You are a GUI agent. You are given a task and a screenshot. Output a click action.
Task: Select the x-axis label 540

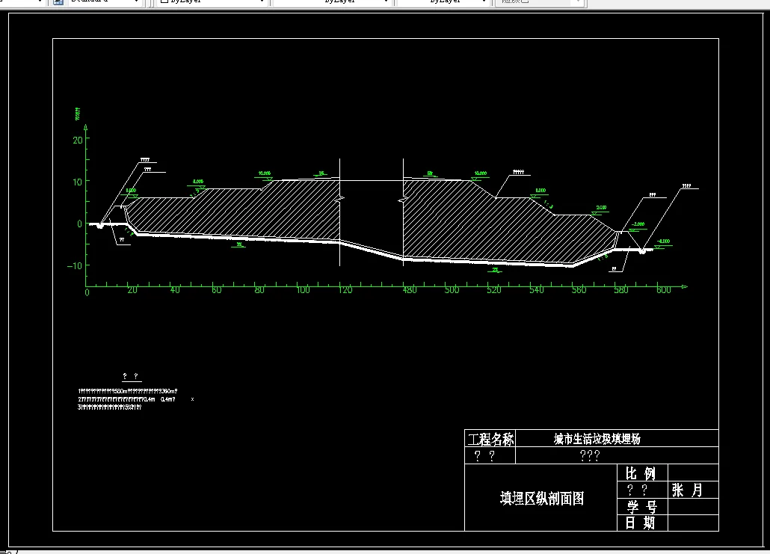point(537,290)
